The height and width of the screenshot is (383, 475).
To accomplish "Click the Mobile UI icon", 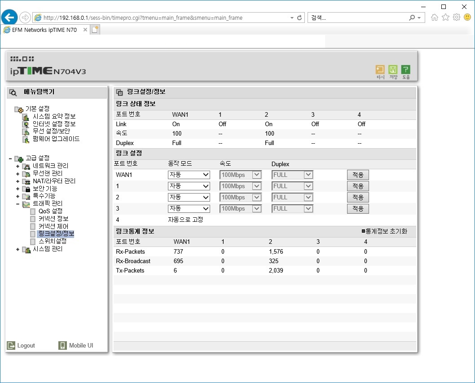I will 62,345.
